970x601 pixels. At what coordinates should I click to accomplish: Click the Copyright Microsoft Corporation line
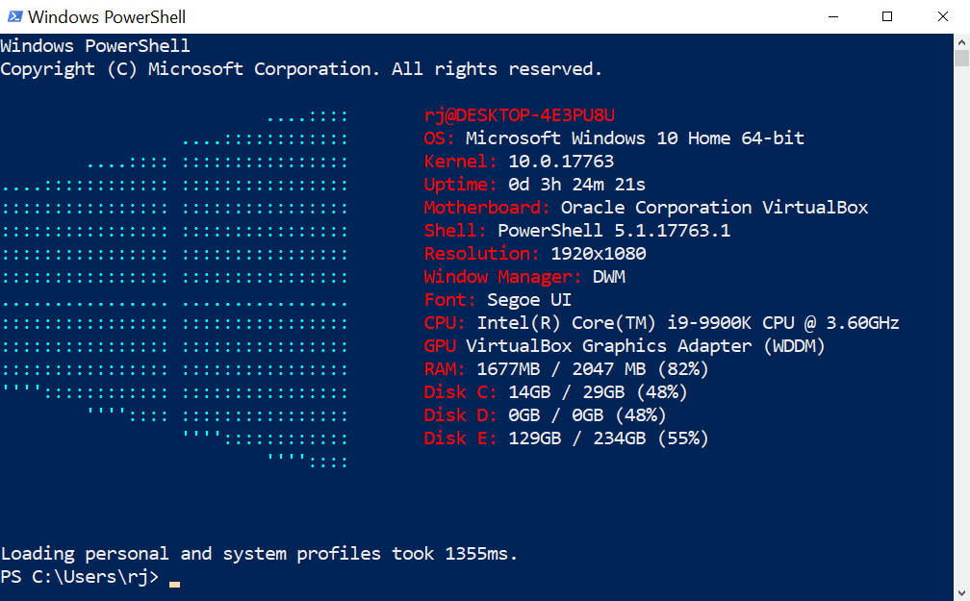(299, 68)
